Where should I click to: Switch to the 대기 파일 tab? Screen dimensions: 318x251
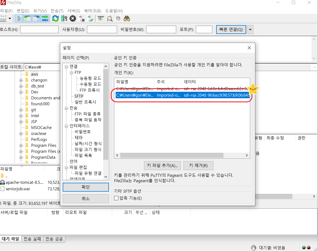pos(11,239)
